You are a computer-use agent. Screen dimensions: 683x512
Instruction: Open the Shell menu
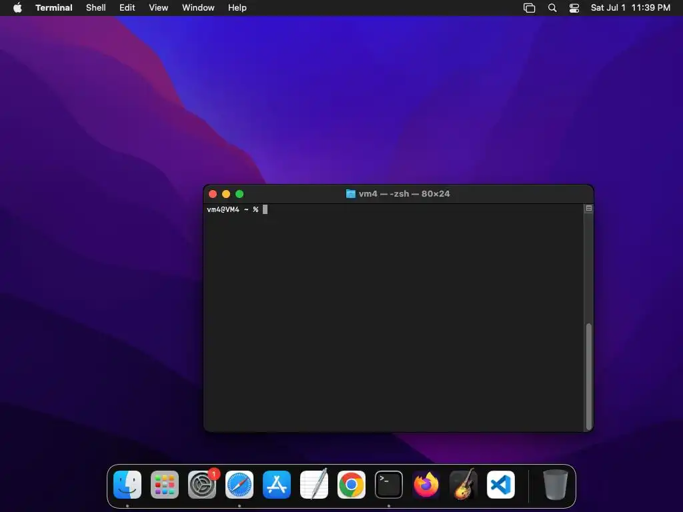tap(96, 8)
